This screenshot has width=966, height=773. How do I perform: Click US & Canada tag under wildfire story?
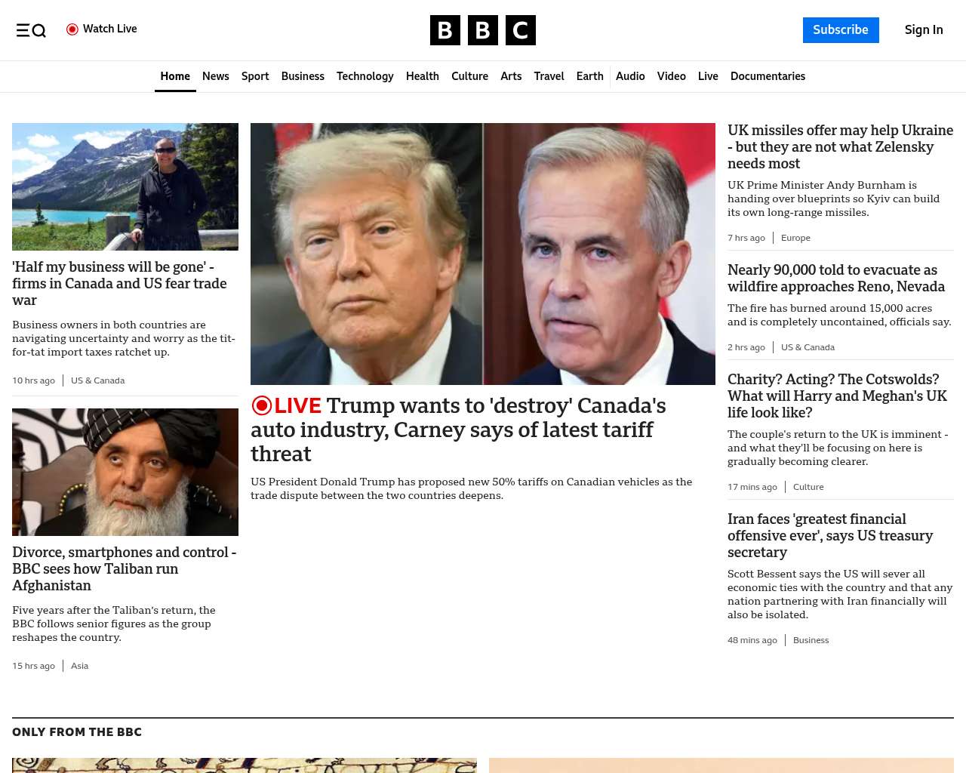(808, 347)
